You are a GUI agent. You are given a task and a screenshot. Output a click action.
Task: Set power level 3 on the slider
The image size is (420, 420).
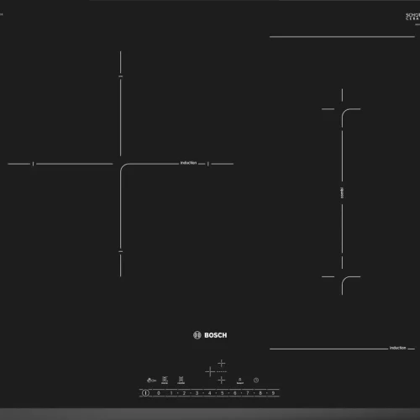197,393
